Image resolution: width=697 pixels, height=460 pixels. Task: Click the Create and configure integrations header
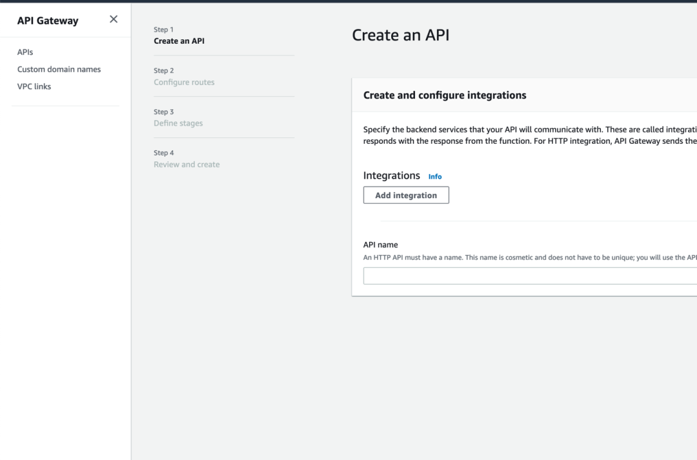445,95
